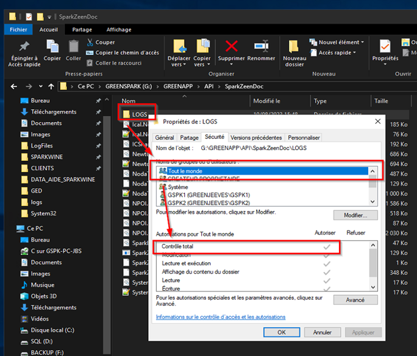This screenshot has width=417, height=356.
Task: Expand the Nouvel élément dropdown
Action: [x=341, y=42]
